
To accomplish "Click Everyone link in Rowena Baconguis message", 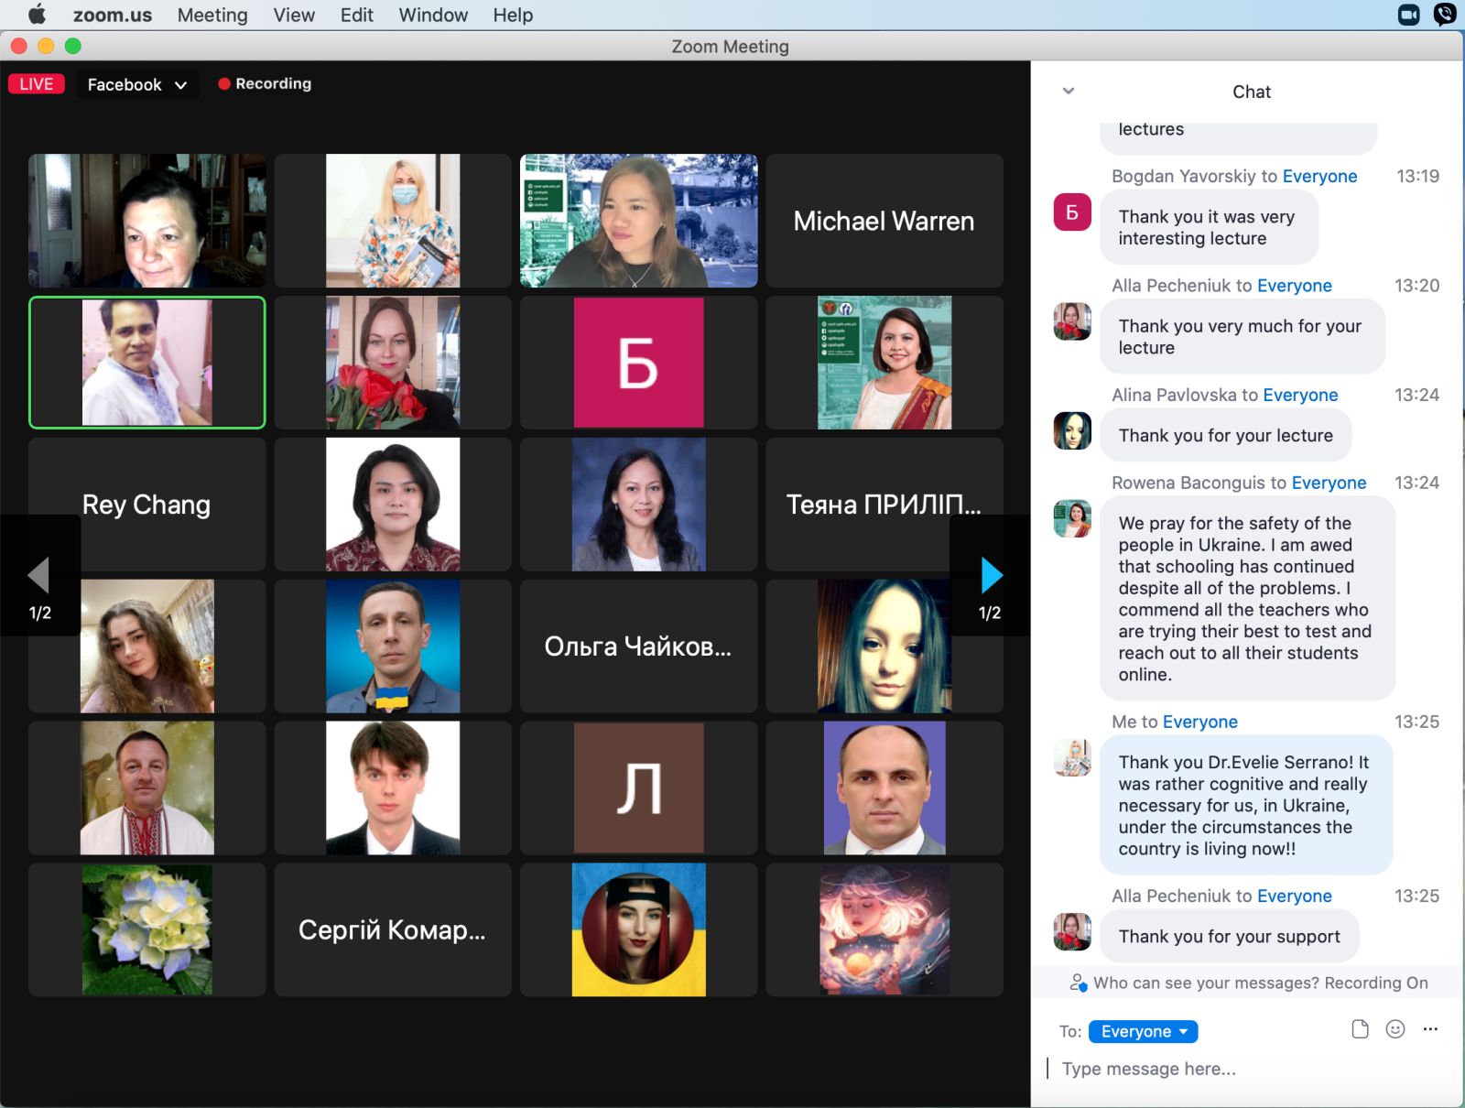I will click(1329, 483).
